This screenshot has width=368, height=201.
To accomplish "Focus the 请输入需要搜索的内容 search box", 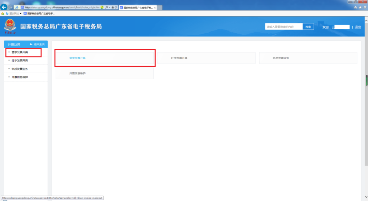I will coord(284,27).
